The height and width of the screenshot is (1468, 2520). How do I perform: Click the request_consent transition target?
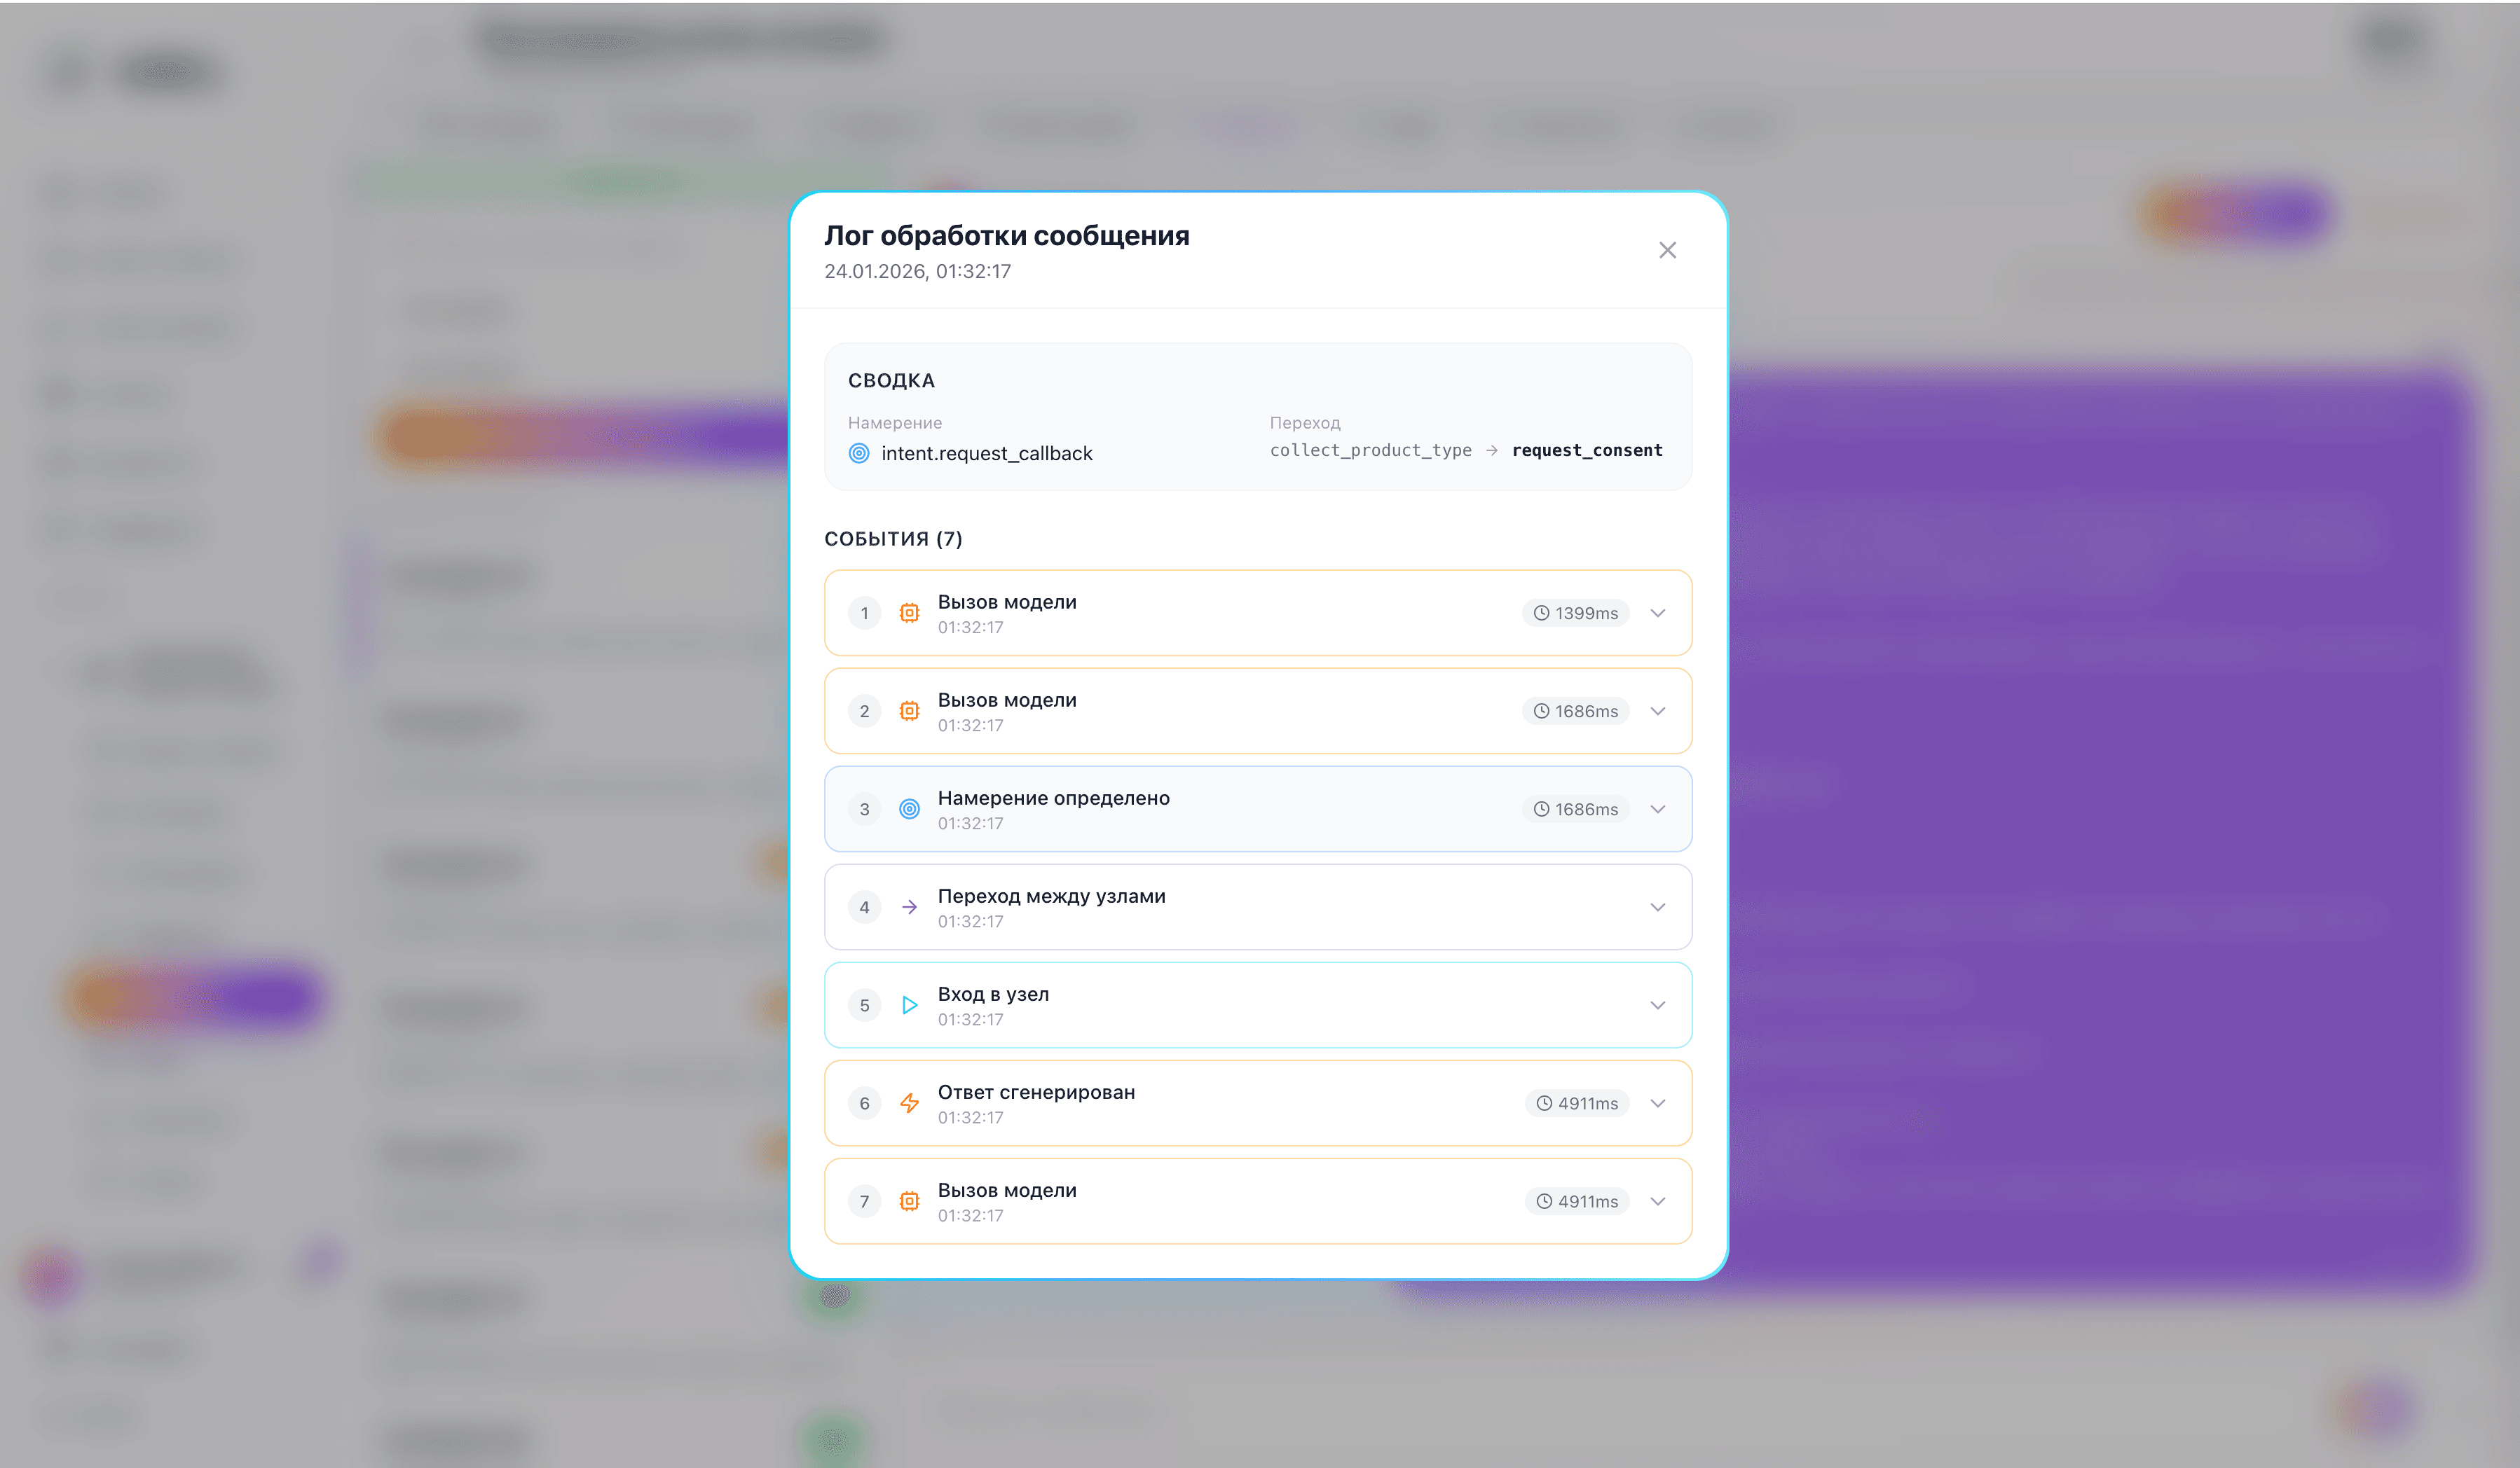(1587, 450)
